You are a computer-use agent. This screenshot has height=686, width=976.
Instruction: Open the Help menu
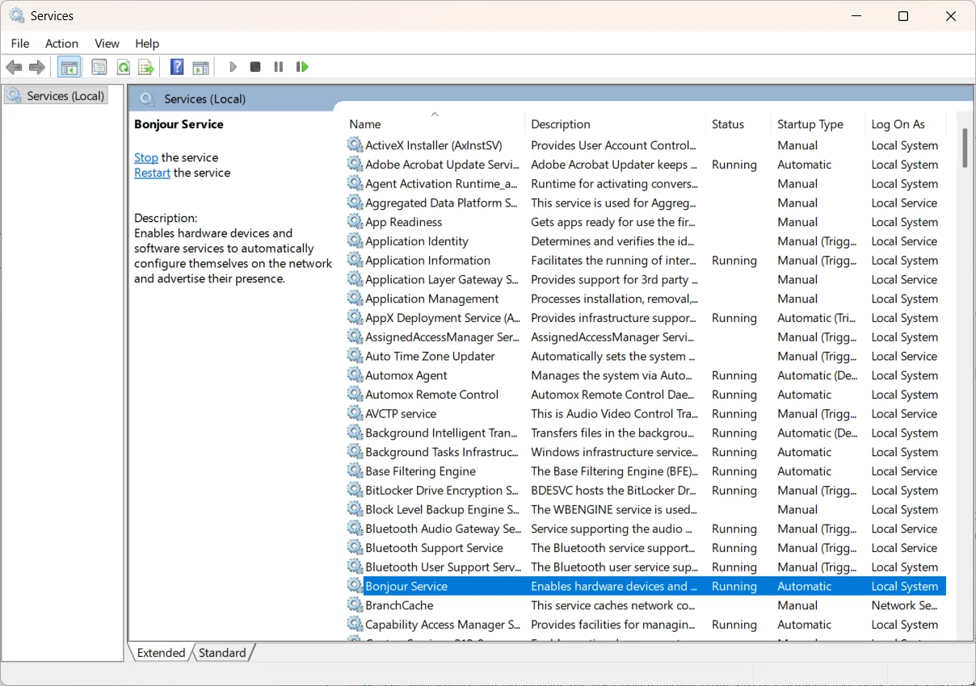pos(147,44)
